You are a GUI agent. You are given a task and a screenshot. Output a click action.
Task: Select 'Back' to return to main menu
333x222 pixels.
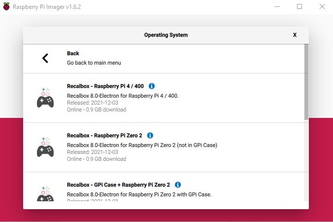[164, 59]
